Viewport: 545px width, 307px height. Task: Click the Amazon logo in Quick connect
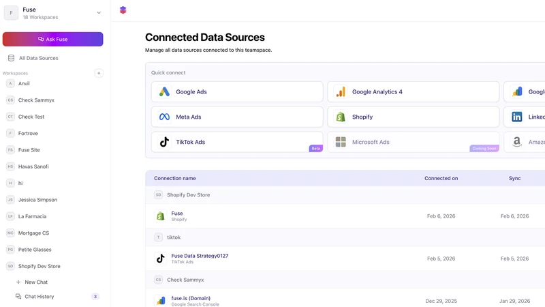click(x=517, y=142)
